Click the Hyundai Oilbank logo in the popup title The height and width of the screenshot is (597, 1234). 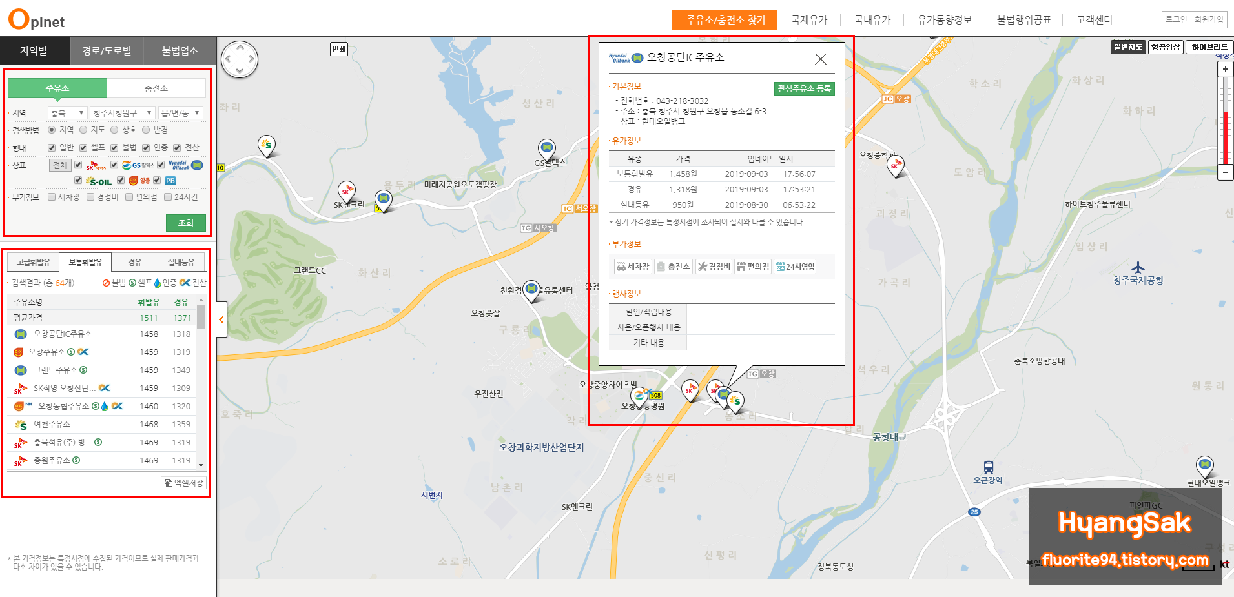[x=626, y=58]
